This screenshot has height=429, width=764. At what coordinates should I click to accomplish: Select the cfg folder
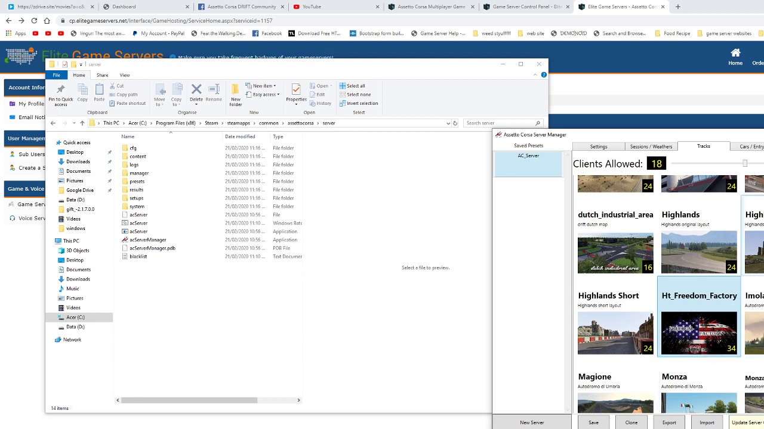(133, 148)
